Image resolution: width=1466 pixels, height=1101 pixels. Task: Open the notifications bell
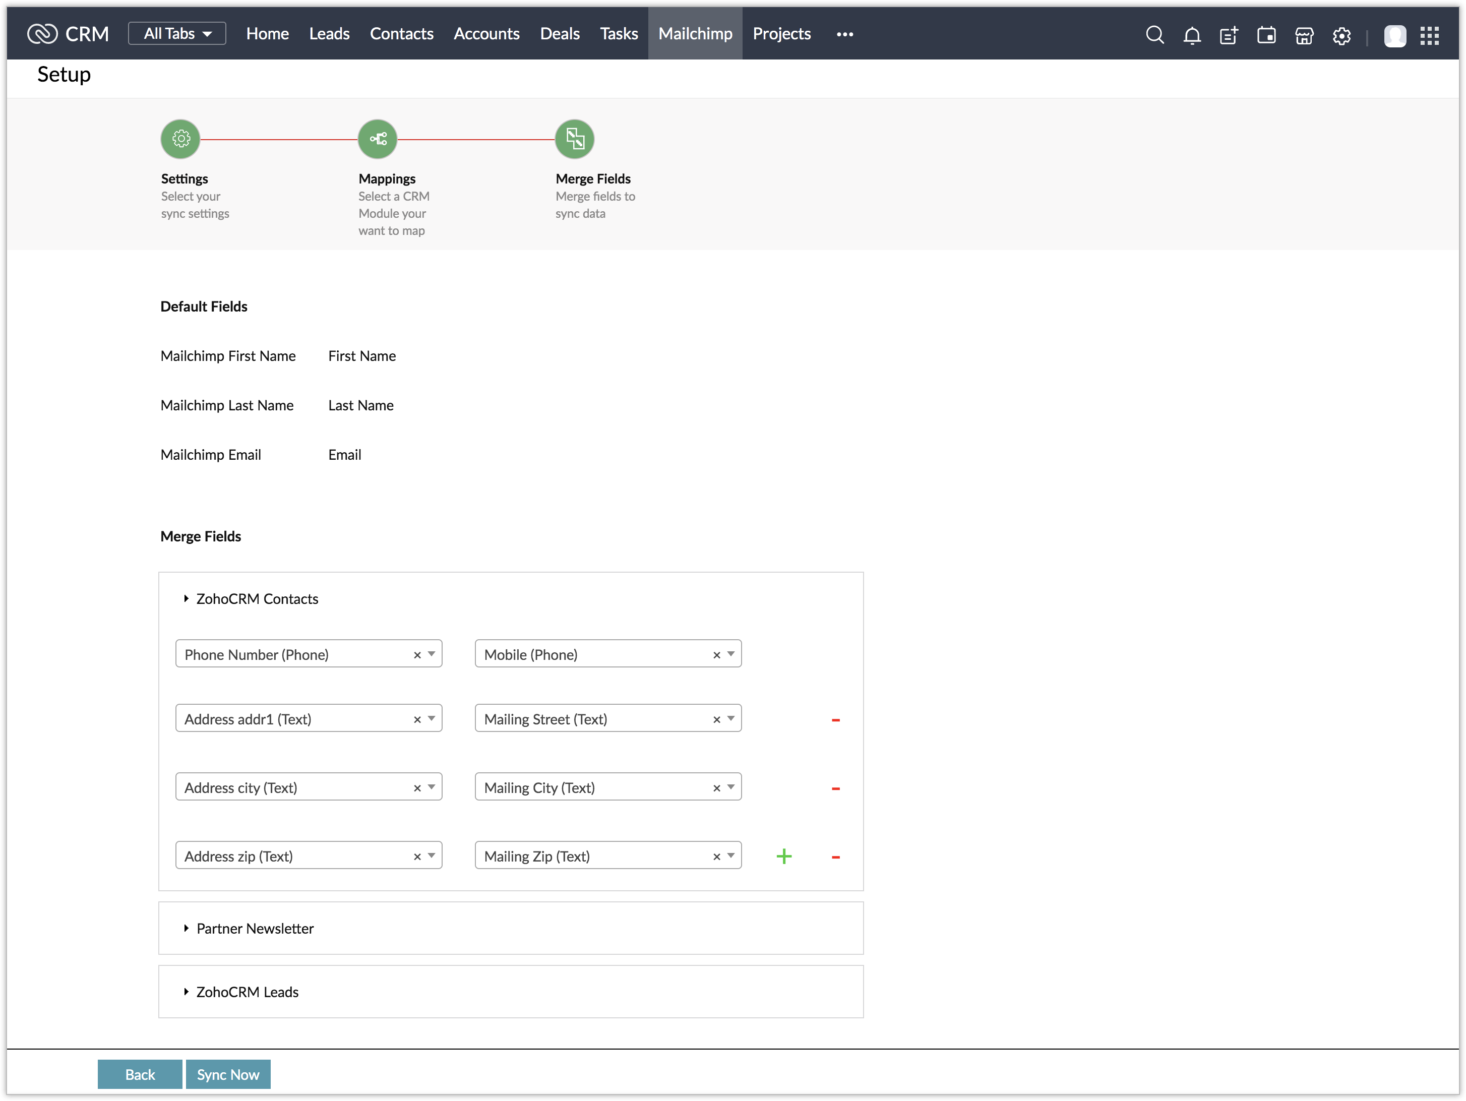tap(1192, 35)
